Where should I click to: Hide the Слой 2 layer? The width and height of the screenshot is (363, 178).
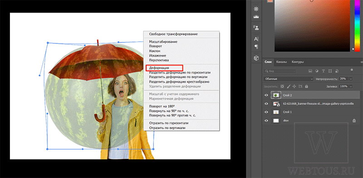point(266,95)
